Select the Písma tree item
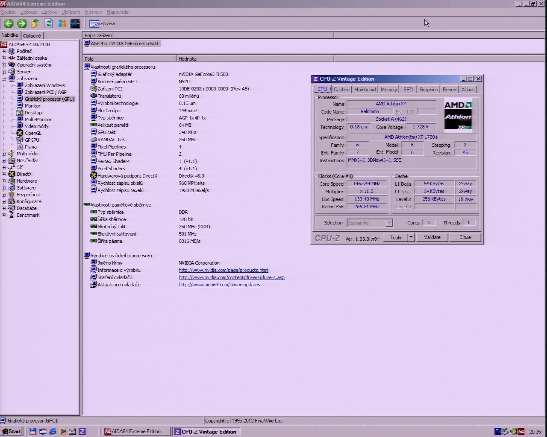547x437 pixels. pyautogui.click(x=31, y=147)
